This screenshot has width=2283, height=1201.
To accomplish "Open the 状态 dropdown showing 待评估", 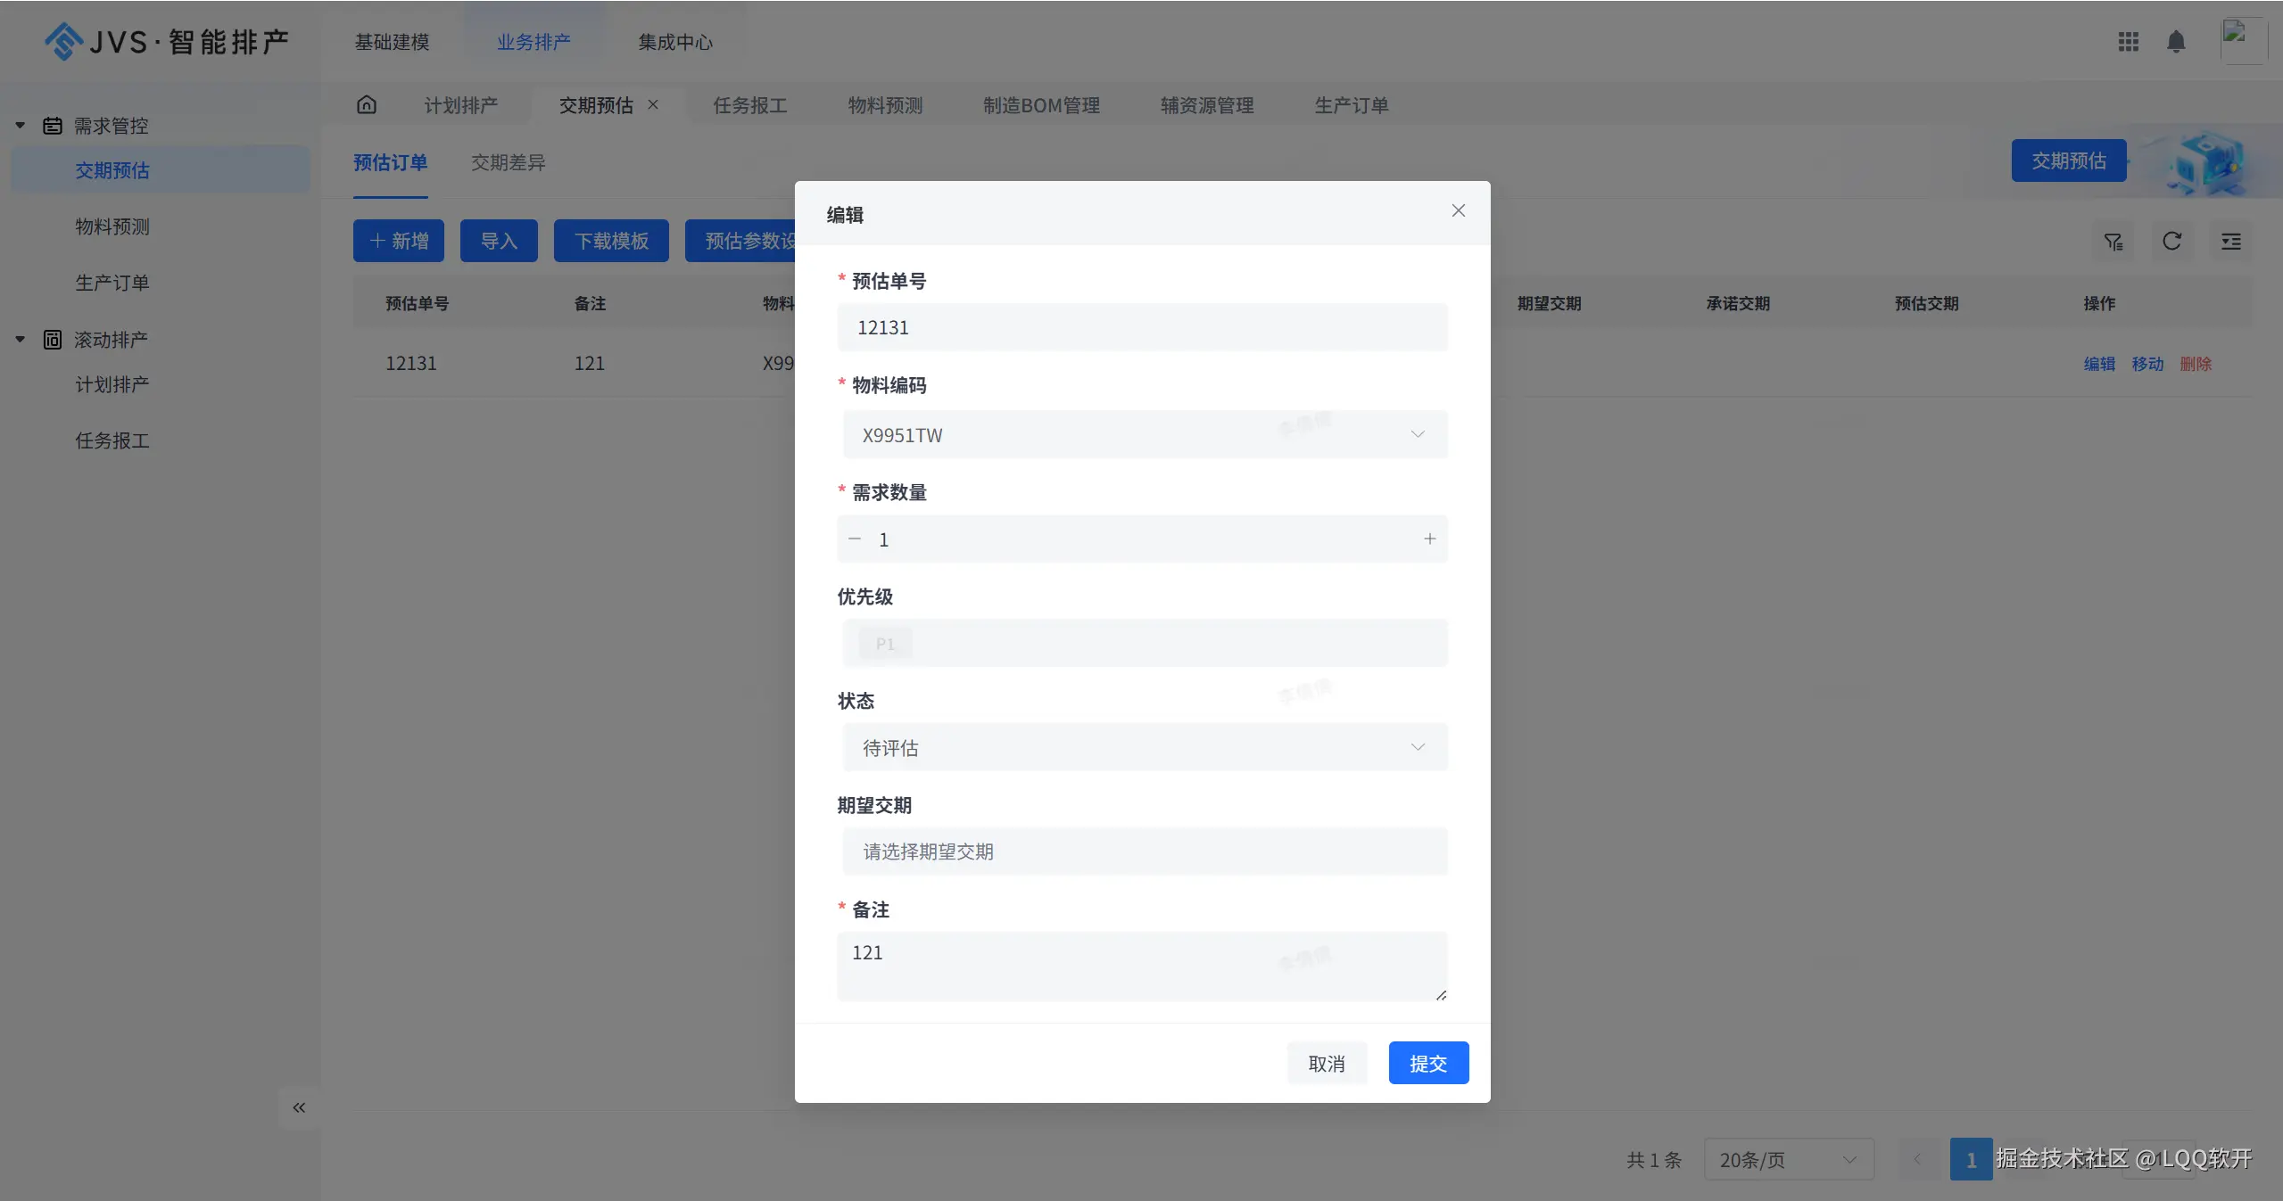I will 1417,747.
